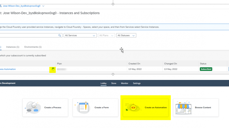Select the Lobby tab
This screenshot has height=128, width=229.
[104, 83]
